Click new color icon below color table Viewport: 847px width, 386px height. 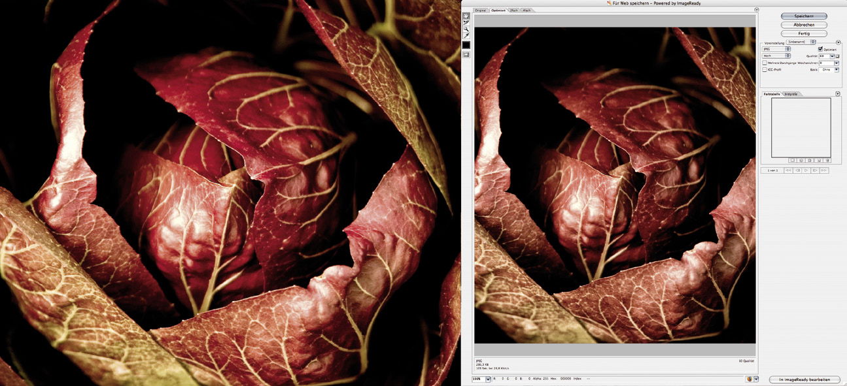click(819, 160)
